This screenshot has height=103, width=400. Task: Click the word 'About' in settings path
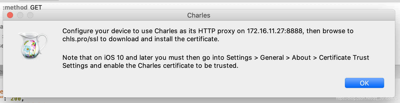click(301, 58)
